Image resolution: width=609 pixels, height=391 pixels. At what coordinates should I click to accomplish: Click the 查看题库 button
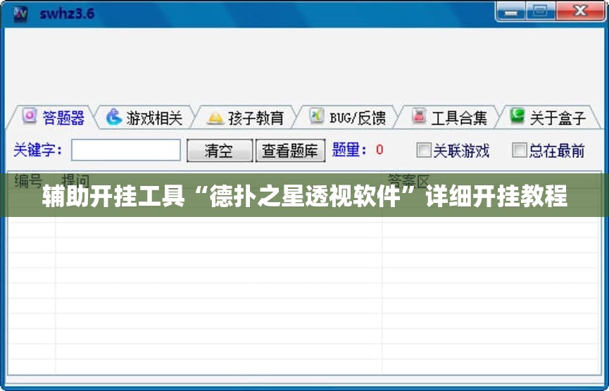[x=290, y=151]
